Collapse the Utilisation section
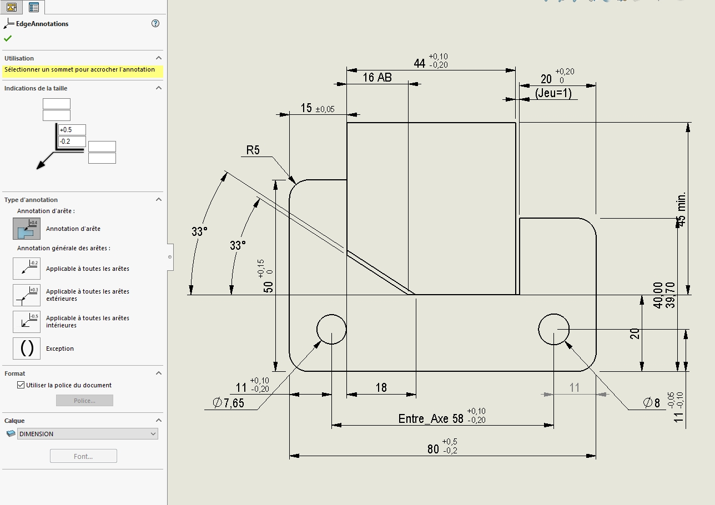 coord(158,58)
